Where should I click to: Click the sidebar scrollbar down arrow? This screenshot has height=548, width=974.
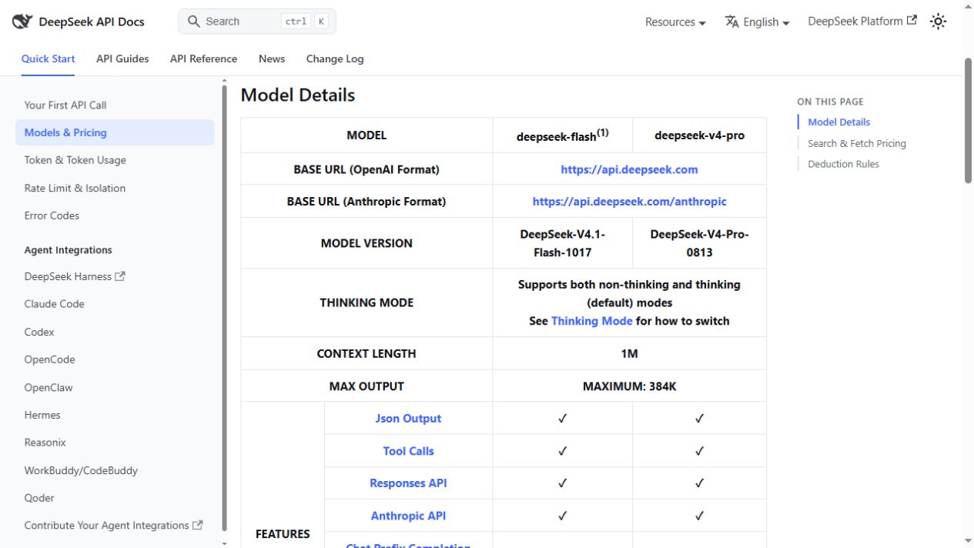[x=224, y=543]
